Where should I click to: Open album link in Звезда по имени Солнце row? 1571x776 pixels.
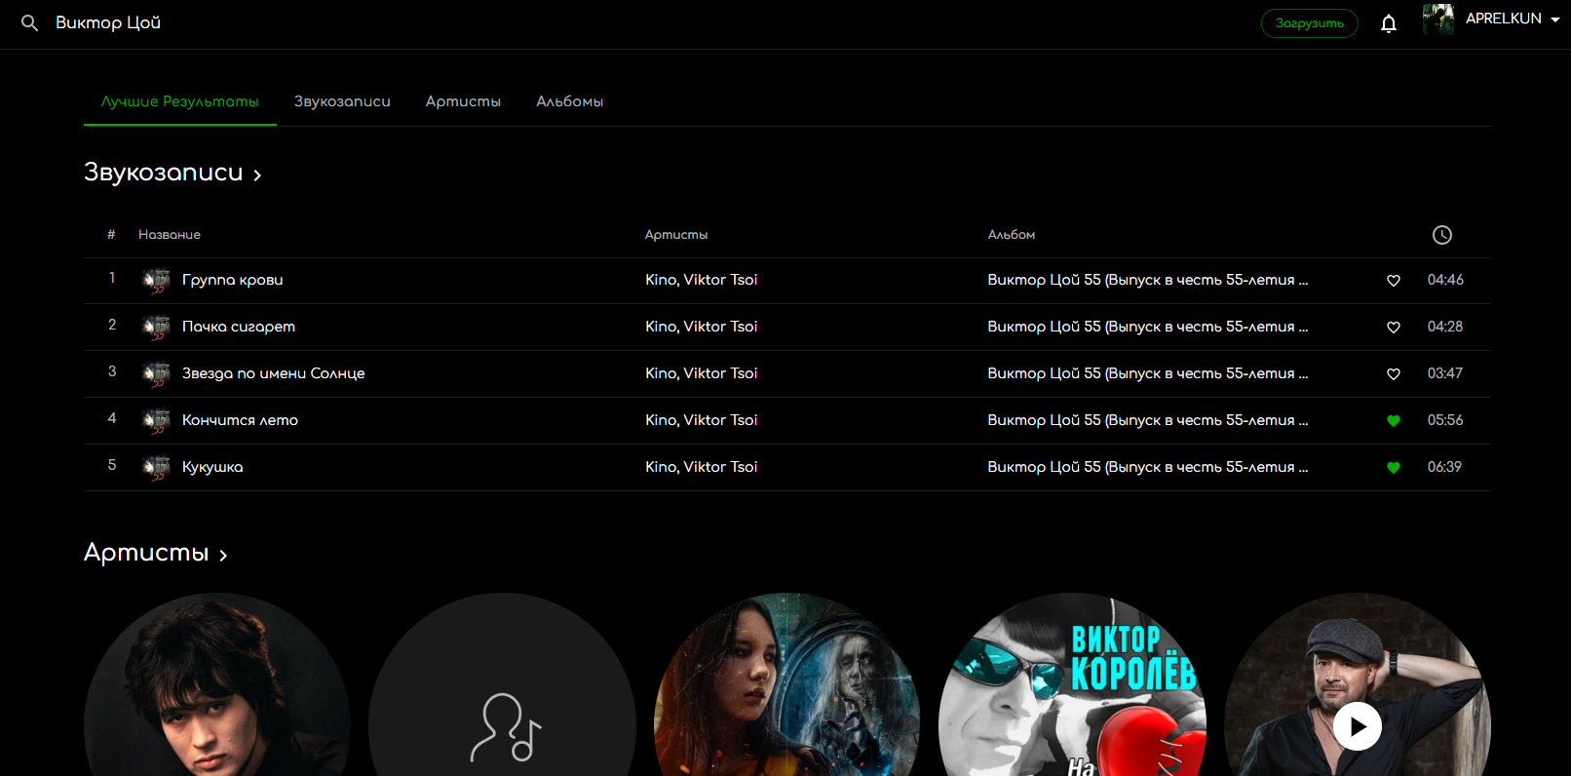click(x=1148, y=373)
